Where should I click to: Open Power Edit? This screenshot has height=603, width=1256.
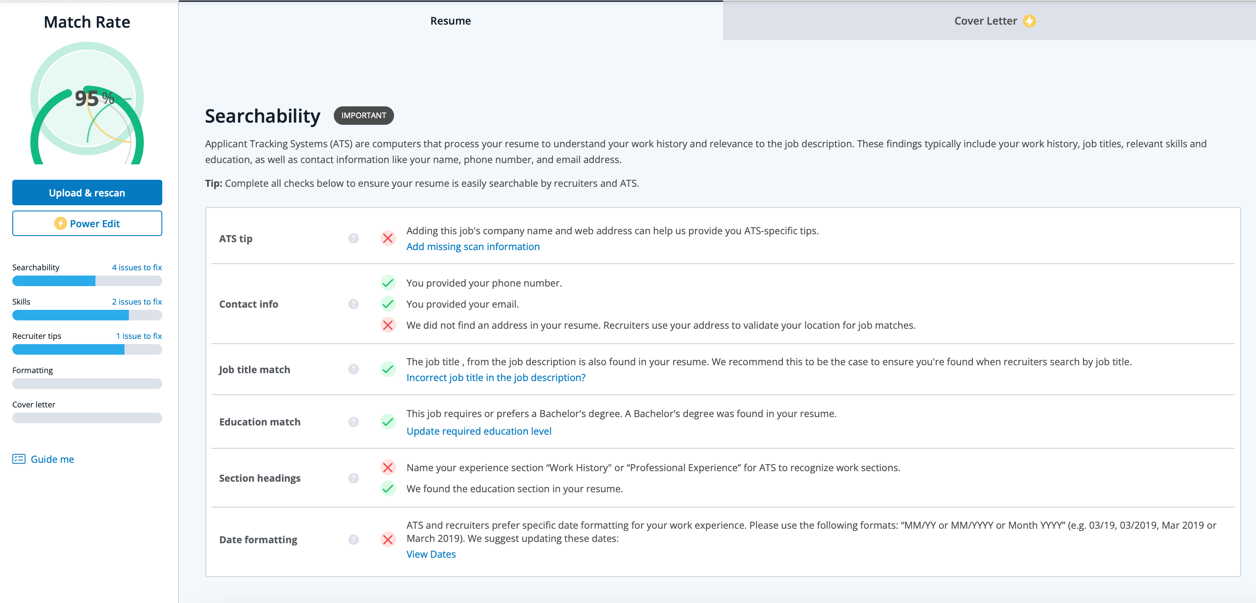(x=87, y=224)
